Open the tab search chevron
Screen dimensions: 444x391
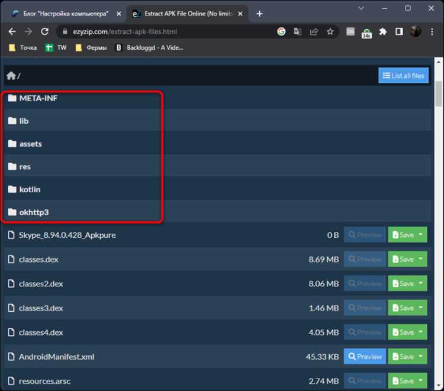(361, 8)
